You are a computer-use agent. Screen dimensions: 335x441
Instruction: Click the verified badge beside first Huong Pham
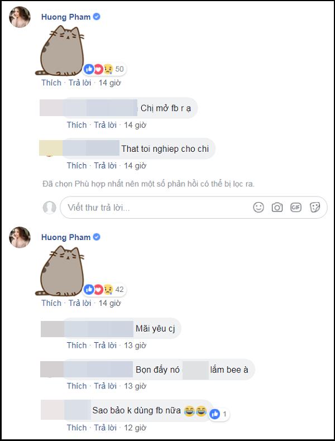(x=97, y=17)
